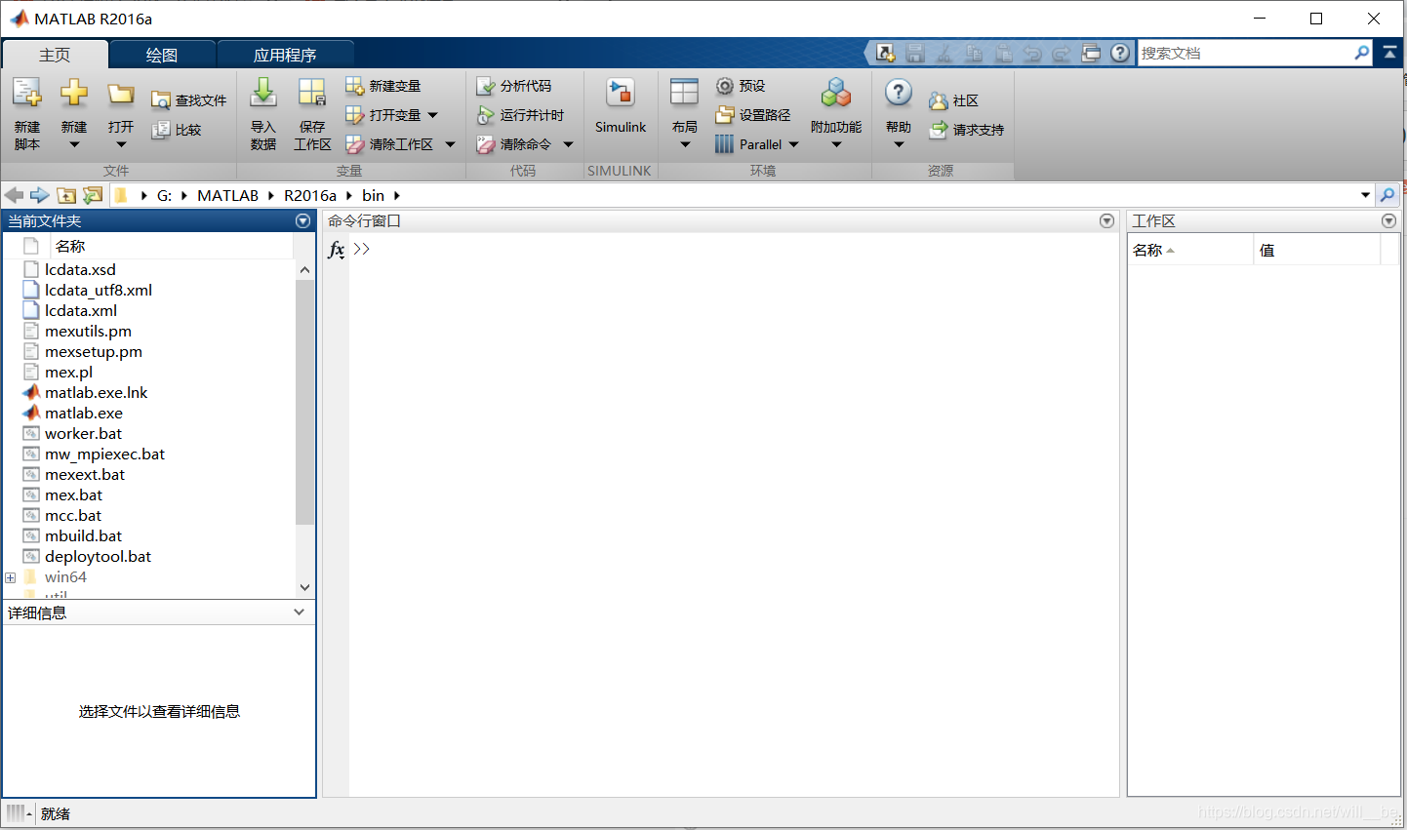Open Preferences (预设) gear
The width and height of the screenshot is (1407, 830).
pos(741,86)
